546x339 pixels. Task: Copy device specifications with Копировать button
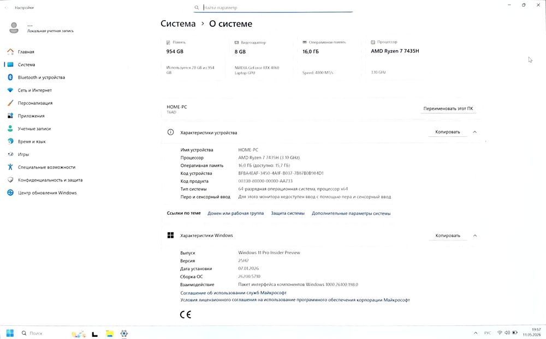pos(448,132)
